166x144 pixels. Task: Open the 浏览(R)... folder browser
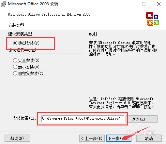point(142,119)
